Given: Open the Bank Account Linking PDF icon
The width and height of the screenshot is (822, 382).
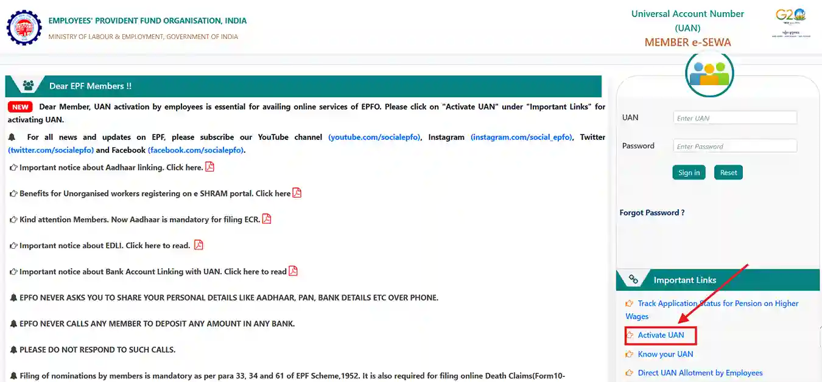Looking at the screenshot, I should [293, 271].
